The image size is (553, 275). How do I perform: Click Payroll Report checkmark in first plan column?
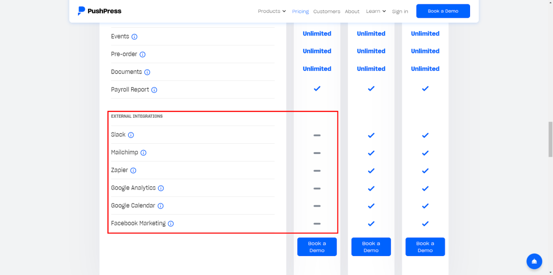(x=317, y=89)
